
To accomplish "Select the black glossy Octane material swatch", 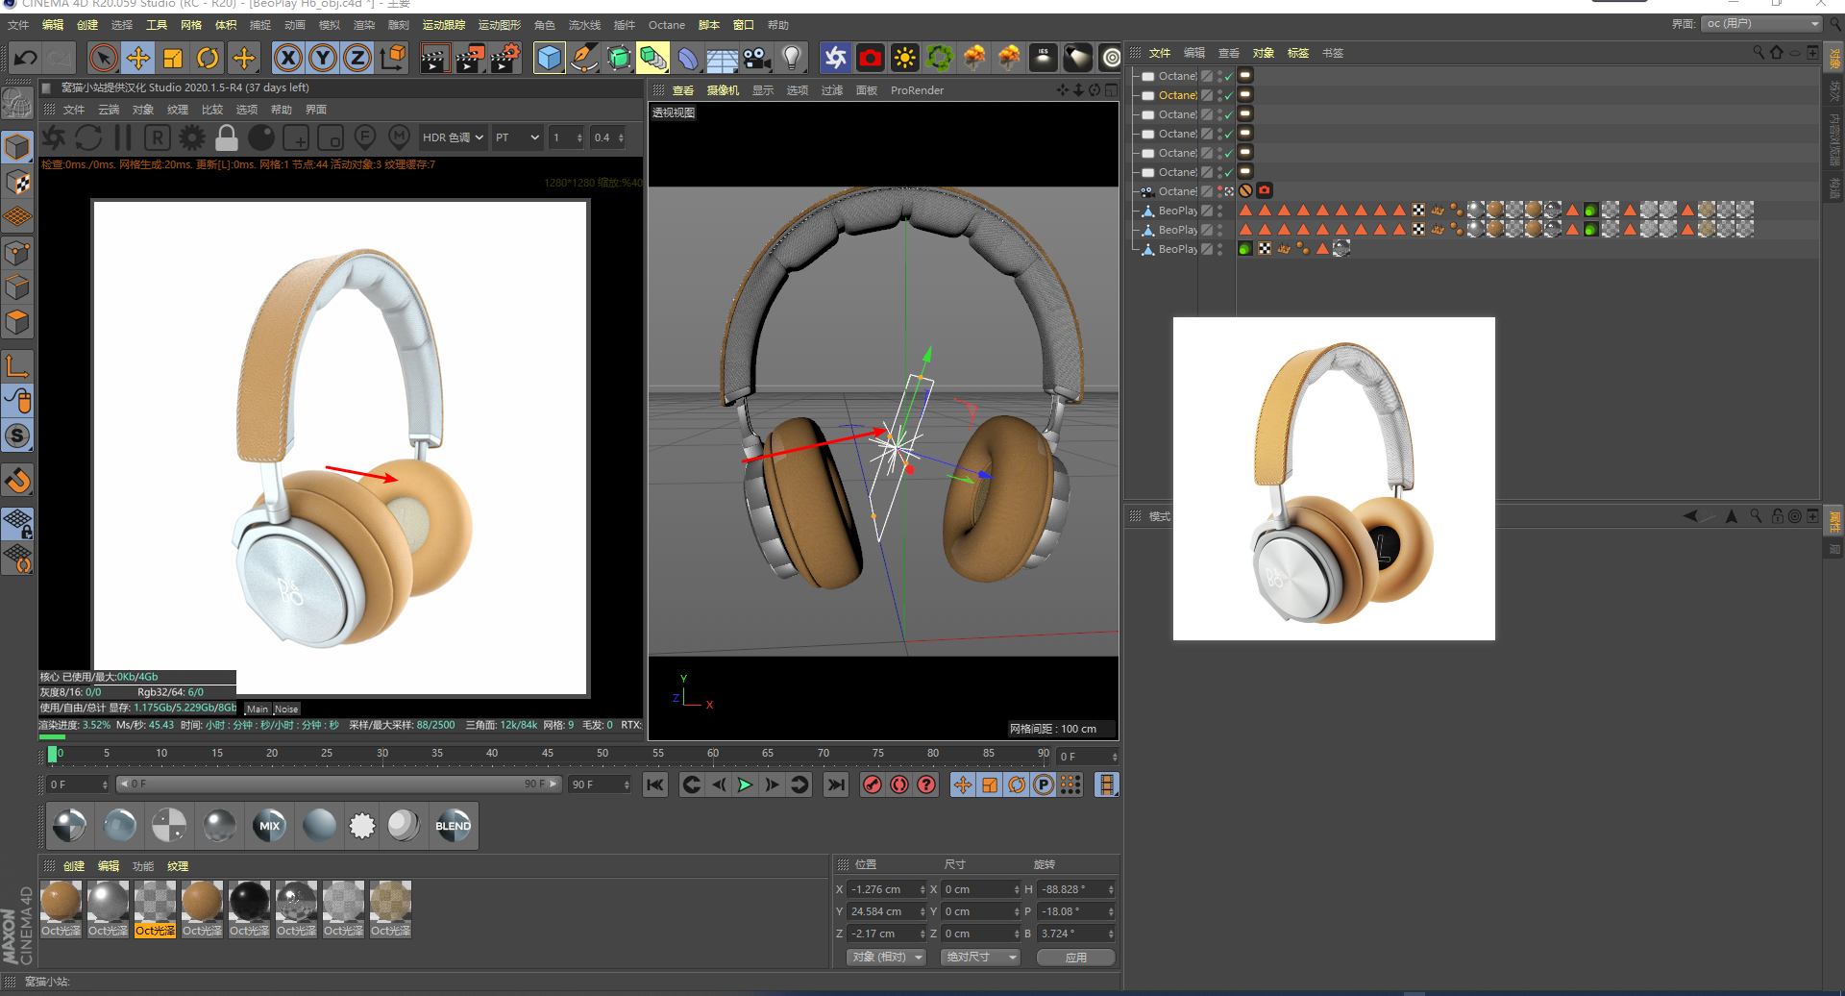I will (249, 902).
